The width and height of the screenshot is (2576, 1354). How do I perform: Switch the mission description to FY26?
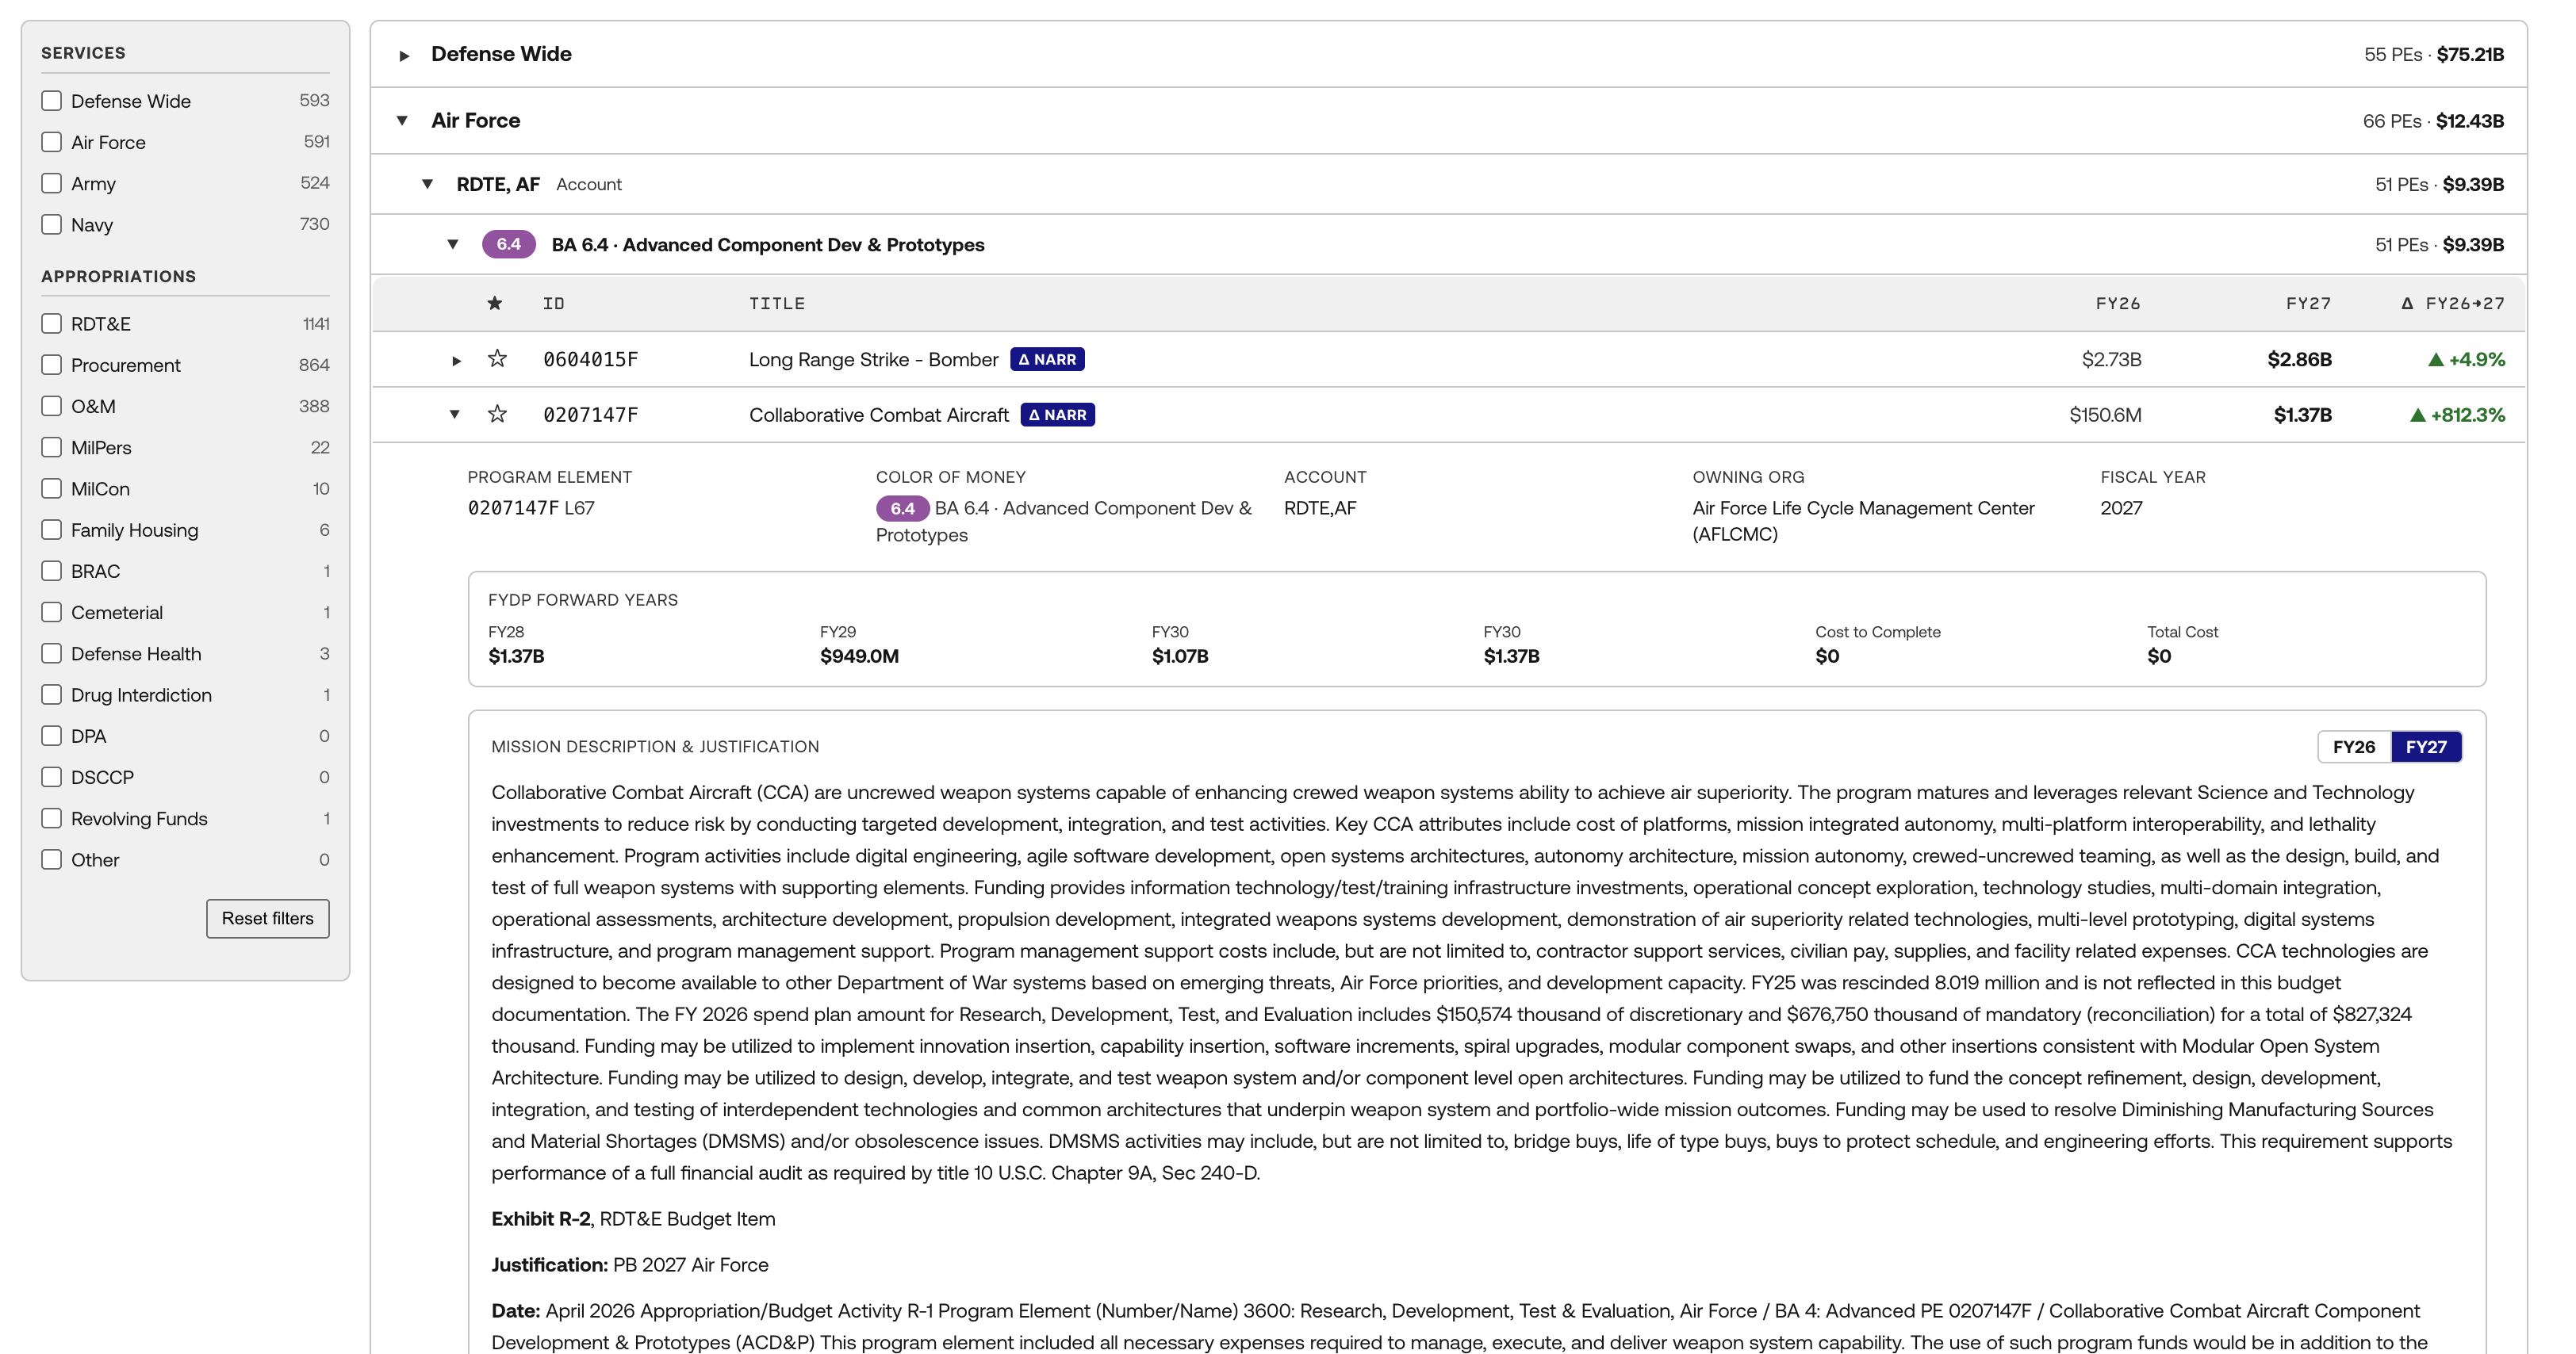[x=2354, y=747]
